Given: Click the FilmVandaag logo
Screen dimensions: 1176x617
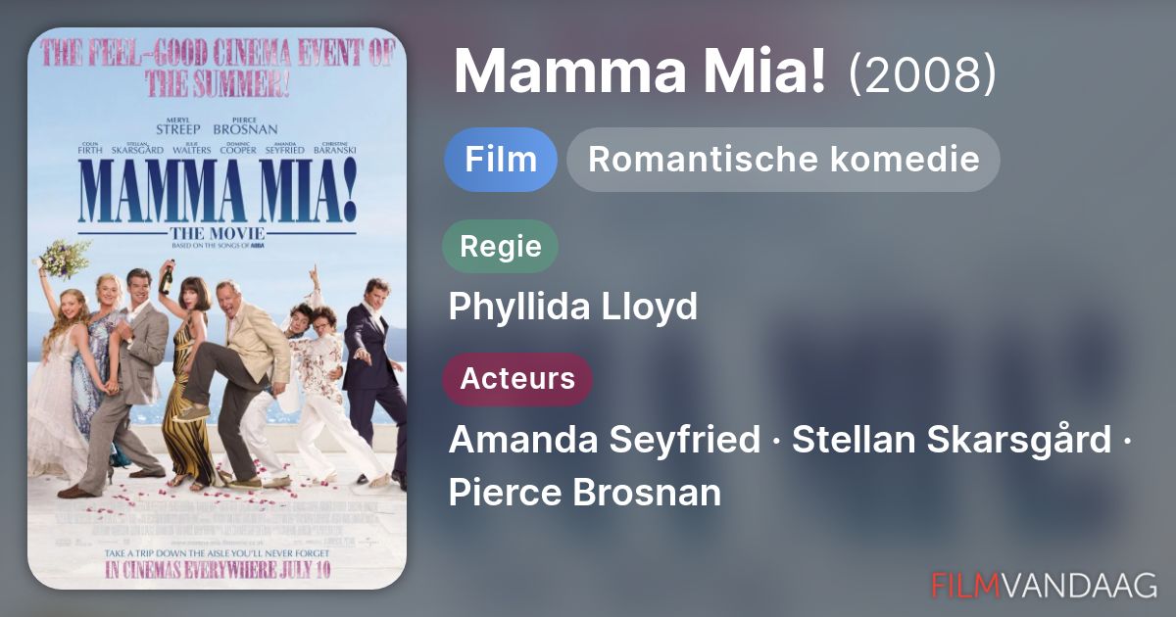Looking at the screenshot, I should (x=1044, y=585).
